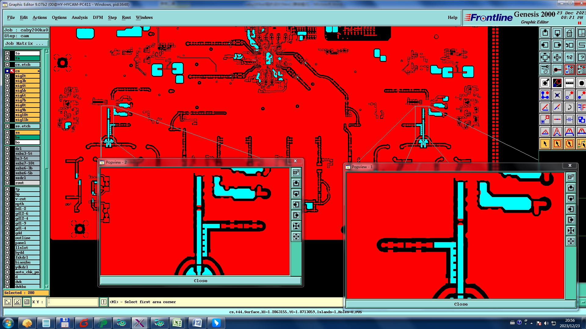Image resolution: width=586 pixels, height=329 pixels.
Task: Open the Windows menu
Action: coord(144,17)
